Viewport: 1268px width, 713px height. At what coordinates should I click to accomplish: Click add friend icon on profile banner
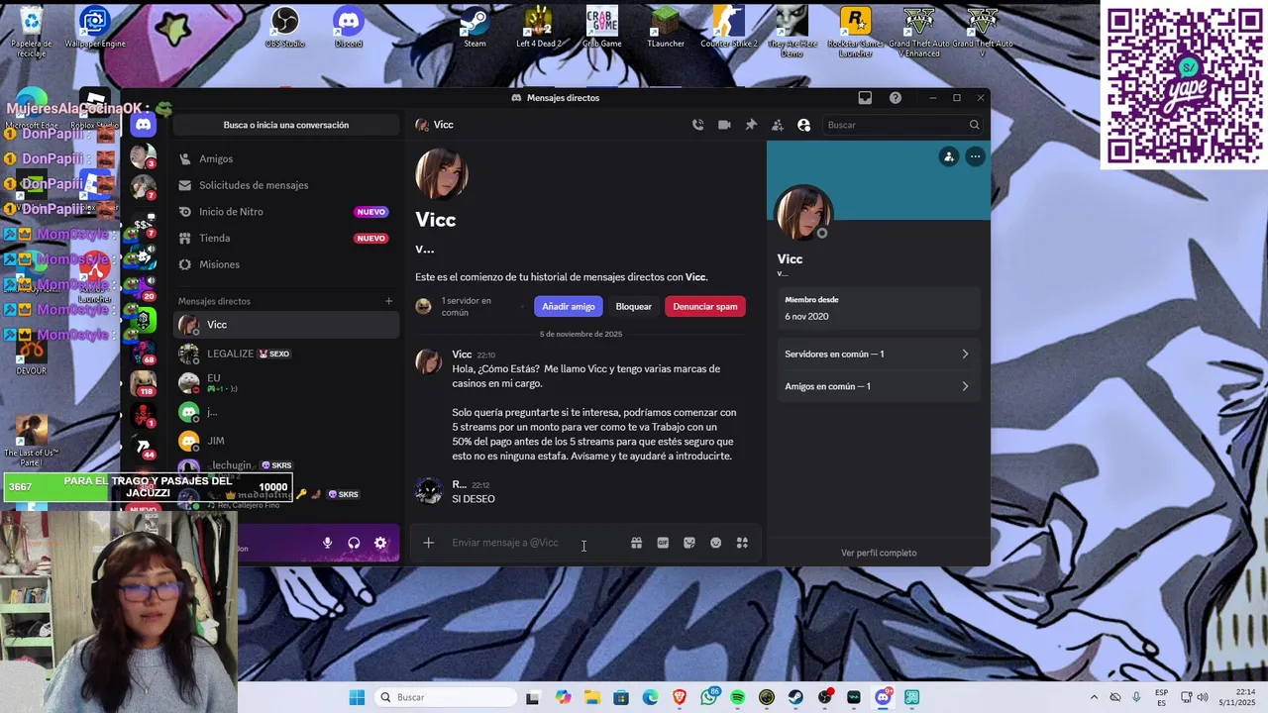pyautogui.click(x=949, y=156)
